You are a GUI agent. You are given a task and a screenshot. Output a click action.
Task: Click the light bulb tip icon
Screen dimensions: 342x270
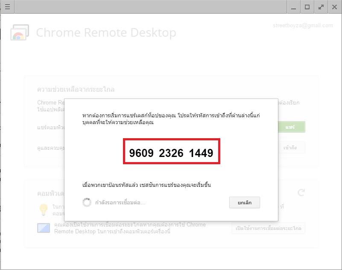[44, 209]
